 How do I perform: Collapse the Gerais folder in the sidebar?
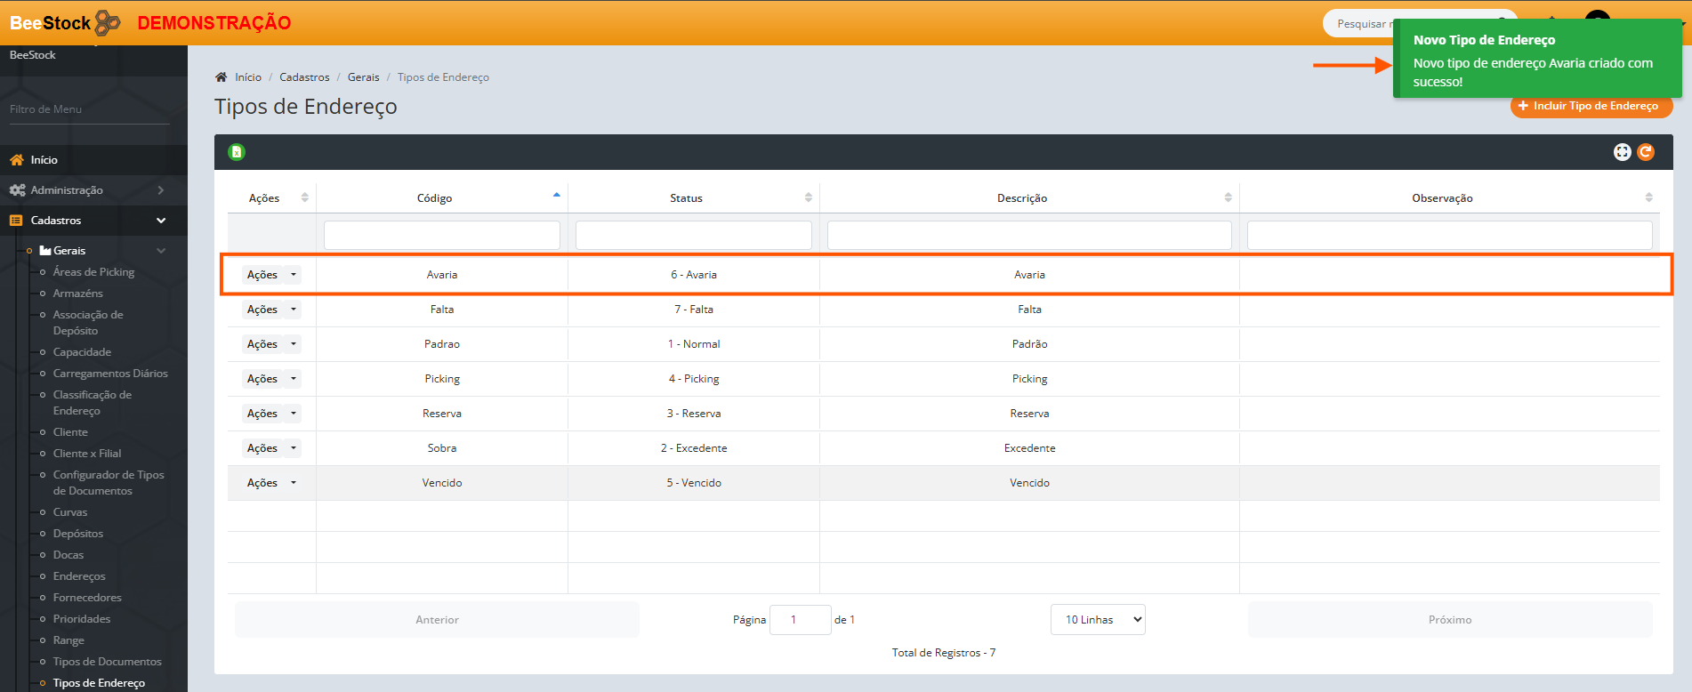click(x=161, y=251)
